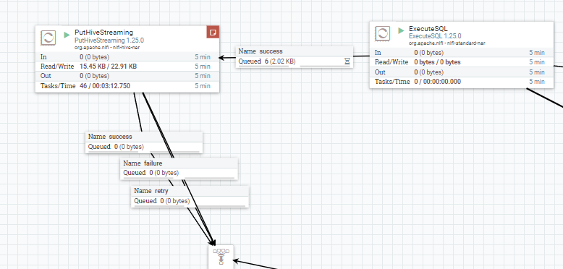Open the red bulletin indicator on PutHiveStreaming
The width and height of the screenshot is (563, 269).
(x=213, y=32)
